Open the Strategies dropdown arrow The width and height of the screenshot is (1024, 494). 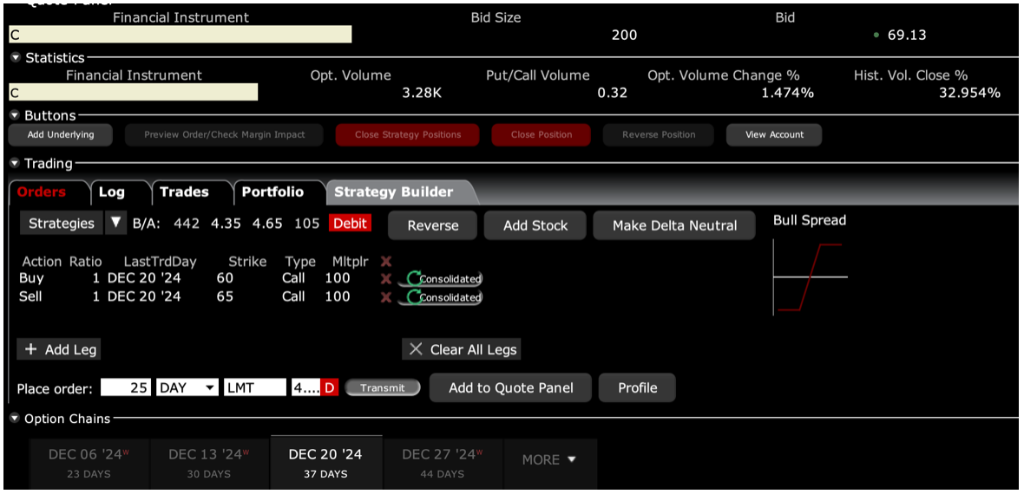click(x=115, y=224)
